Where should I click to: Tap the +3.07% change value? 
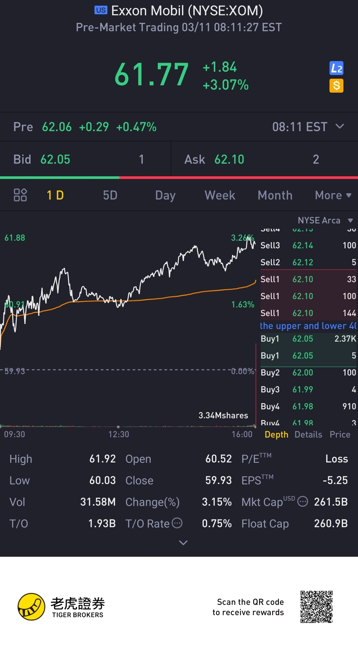tap(226, 85)
